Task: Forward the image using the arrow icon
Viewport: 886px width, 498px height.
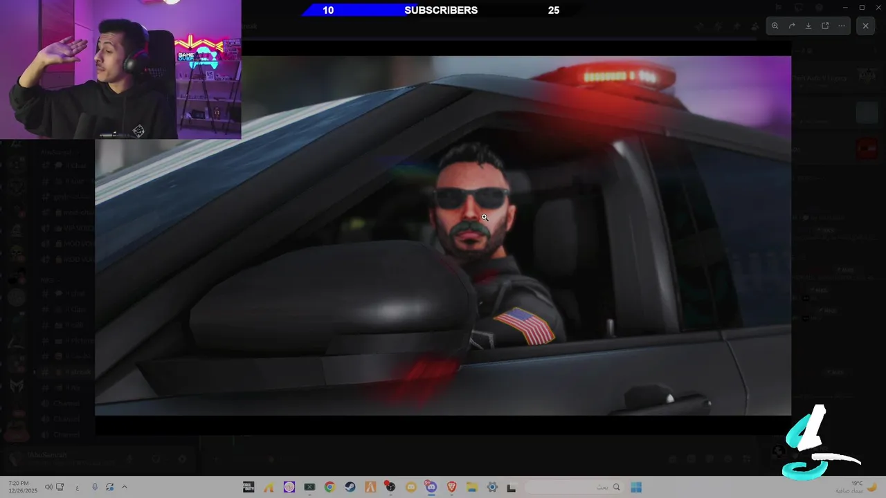Action: point(792,26)
